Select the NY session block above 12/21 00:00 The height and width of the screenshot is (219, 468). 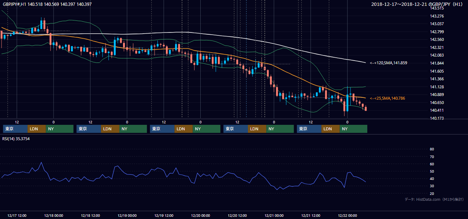[280, 129]
